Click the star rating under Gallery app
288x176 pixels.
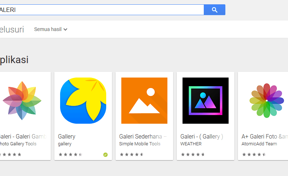pos(70,154)
